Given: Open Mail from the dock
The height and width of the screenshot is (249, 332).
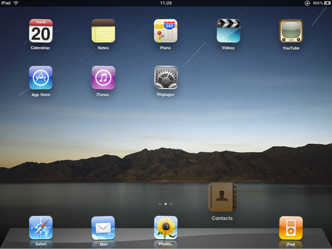Looking at the screenshot, I should pyautogui.click(x=104, y=228).
